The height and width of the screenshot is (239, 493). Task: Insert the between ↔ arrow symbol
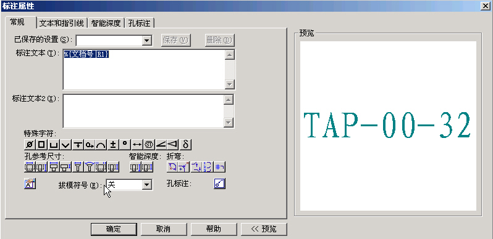[137, 145]
